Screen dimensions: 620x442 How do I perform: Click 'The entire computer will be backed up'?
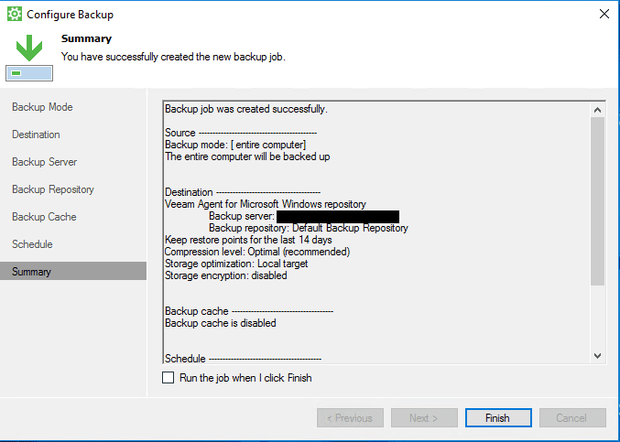pos(247,156)
